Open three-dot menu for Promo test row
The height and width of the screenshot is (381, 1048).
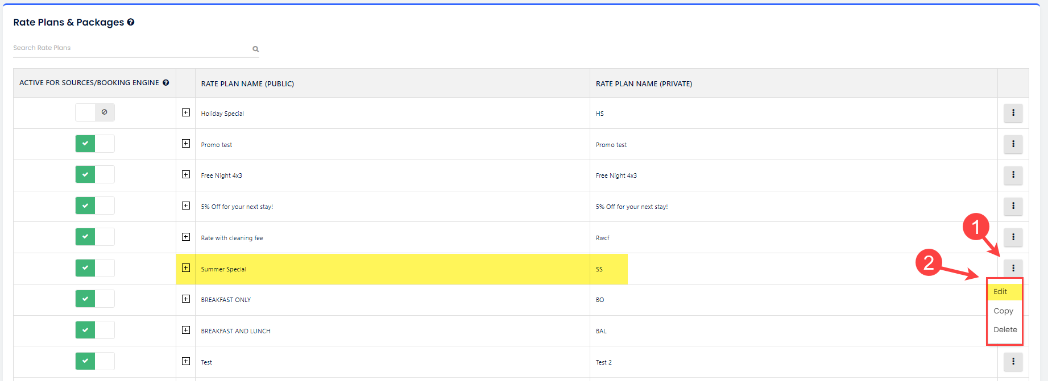pos(1013,144)
